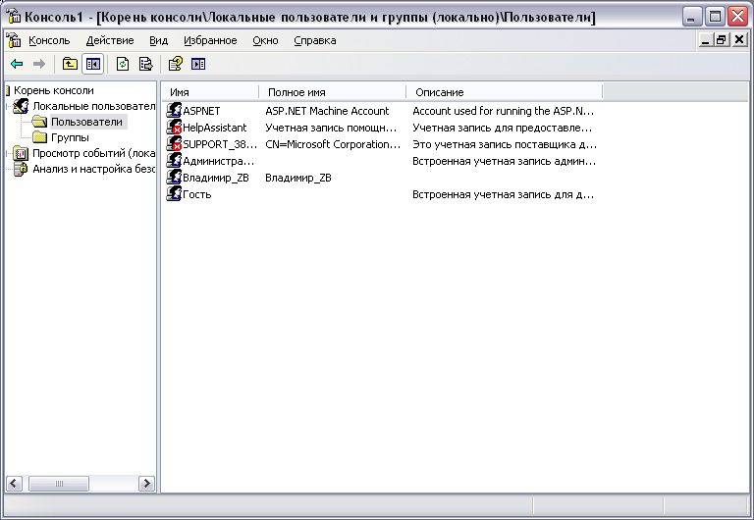Image resolution: width=754 pixels, height=520 pixels.
Task: Click the Администратор user icon
Action: pyautogui.click(x=174, y=161)
